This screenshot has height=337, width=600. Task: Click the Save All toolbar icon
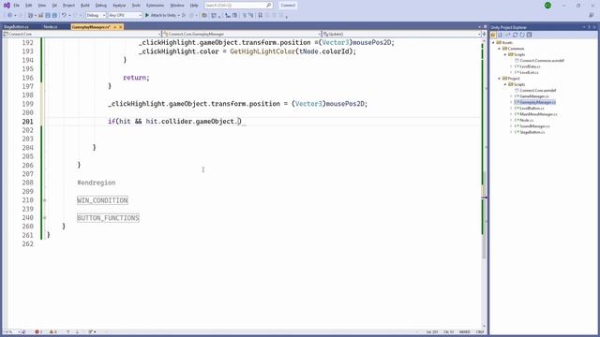pyautogui.click(x=54, y=15)
